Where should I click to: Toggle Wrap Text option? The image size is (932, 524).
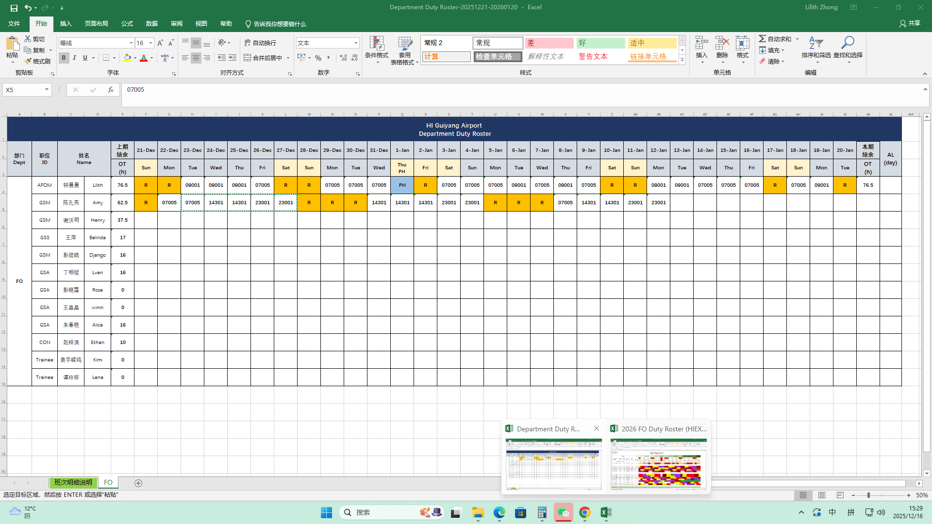(x=260, y=43)
